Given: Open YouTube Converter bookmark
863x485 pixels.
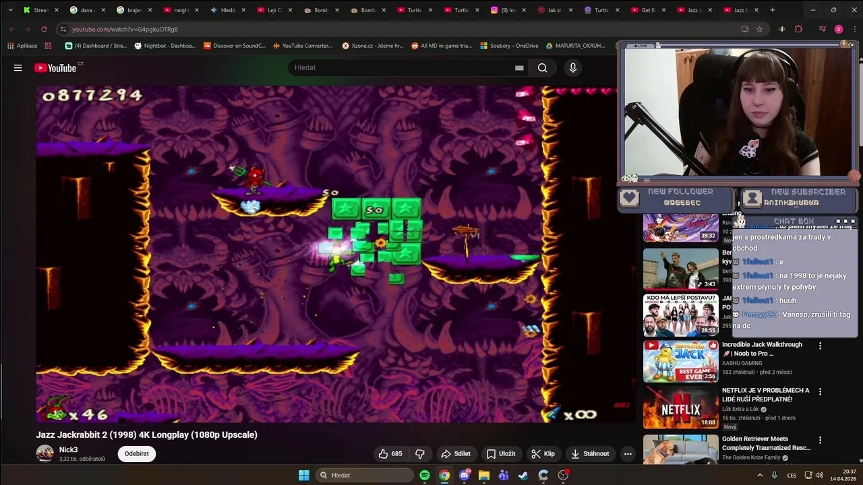Looking at the screenshot, I should 303,46.
